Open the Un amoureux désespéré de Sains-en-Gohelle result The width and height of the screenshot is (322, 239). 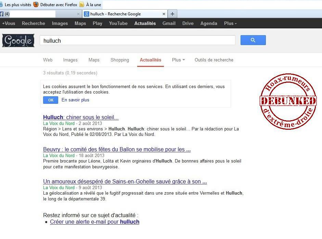coord(125,181)
